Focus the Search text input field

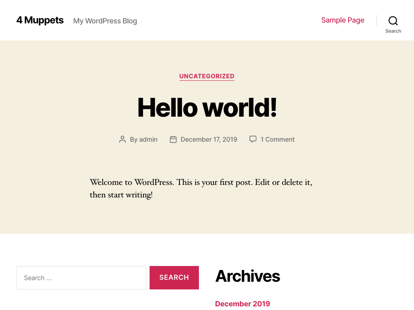tap(81, 278)
